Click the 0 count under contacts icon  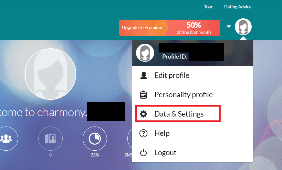pyautogui.click(x=50, y=155)
